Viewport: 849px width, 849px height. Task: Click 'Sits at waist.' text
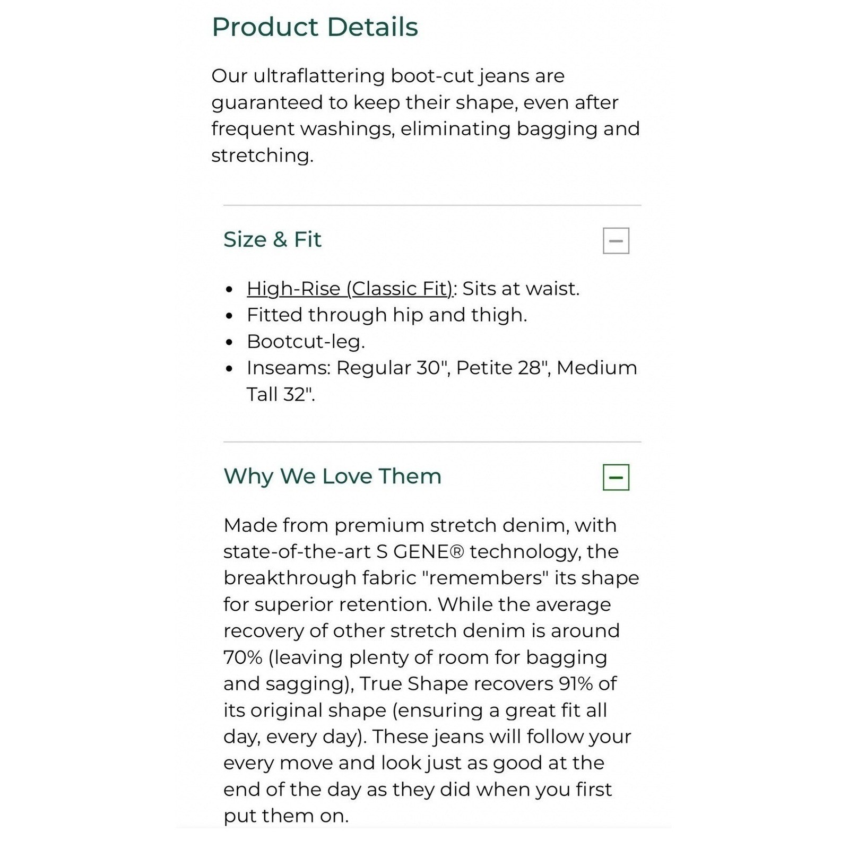[x=521, y=289]
